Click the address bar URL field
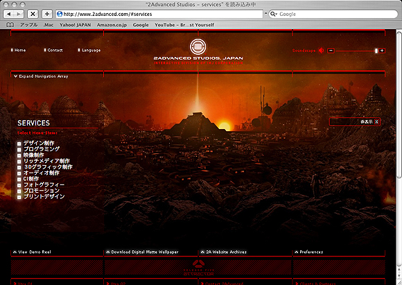The height and width of the screenshot is (285, 402). pyautogui.click(x=159, y=14)
